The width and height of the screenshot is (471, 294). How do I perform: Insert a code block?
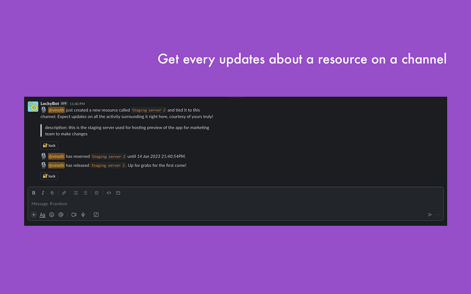pos(118,193)
